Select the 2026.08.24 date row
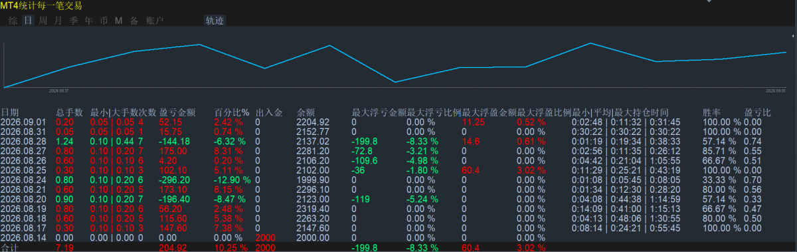The height and width of the screenshot is (252, 797). point(24,180)
